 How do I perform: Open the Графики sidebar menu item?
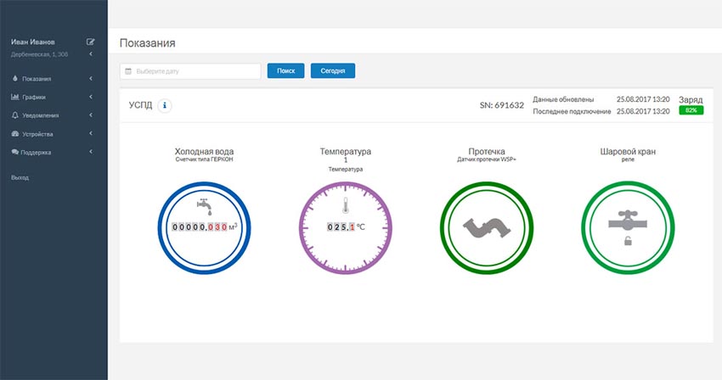pyautogui.click(x=54, y=97)
